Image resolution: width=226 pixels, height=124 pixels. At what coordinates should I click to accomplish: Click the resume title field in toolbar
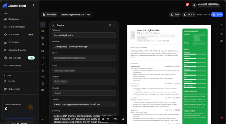click(75, 15)
